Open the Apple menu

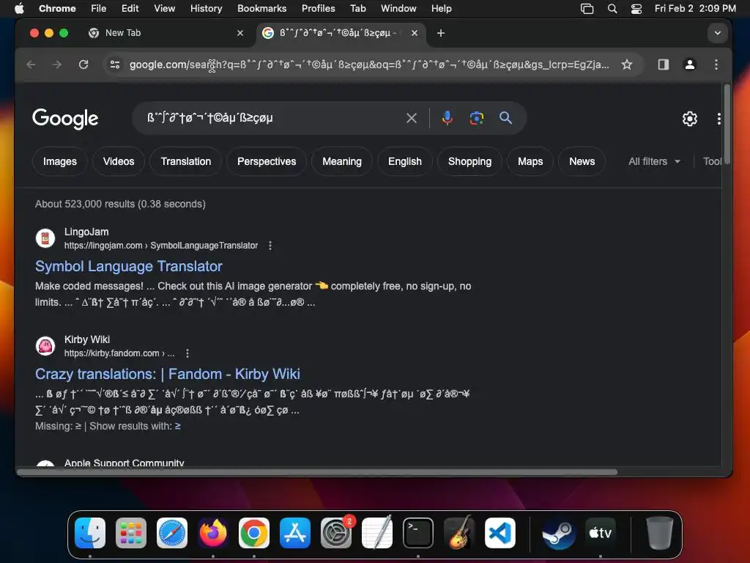pos(19,9)
